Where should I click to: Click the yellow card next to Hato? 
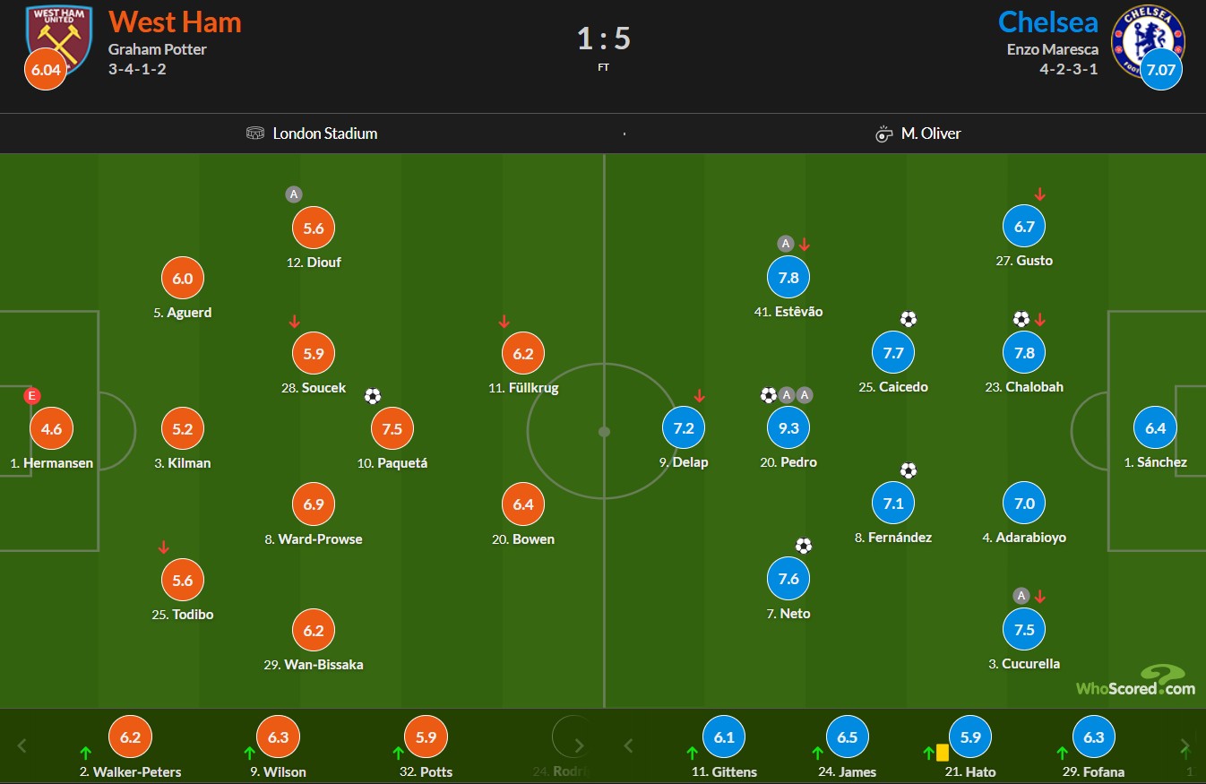click(x=943, y=753)
